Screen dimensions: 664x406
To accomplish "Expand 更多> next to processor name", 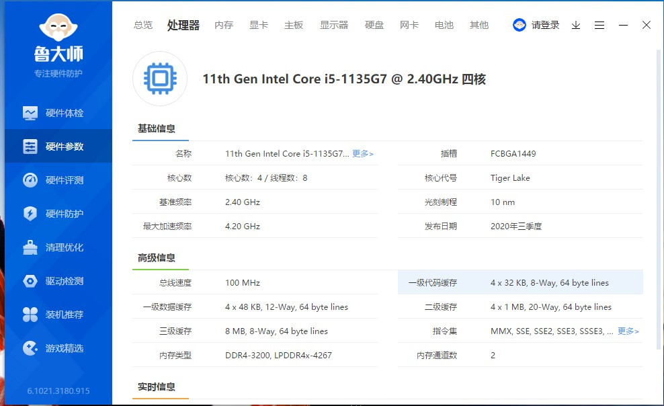I will click(363, 154).
